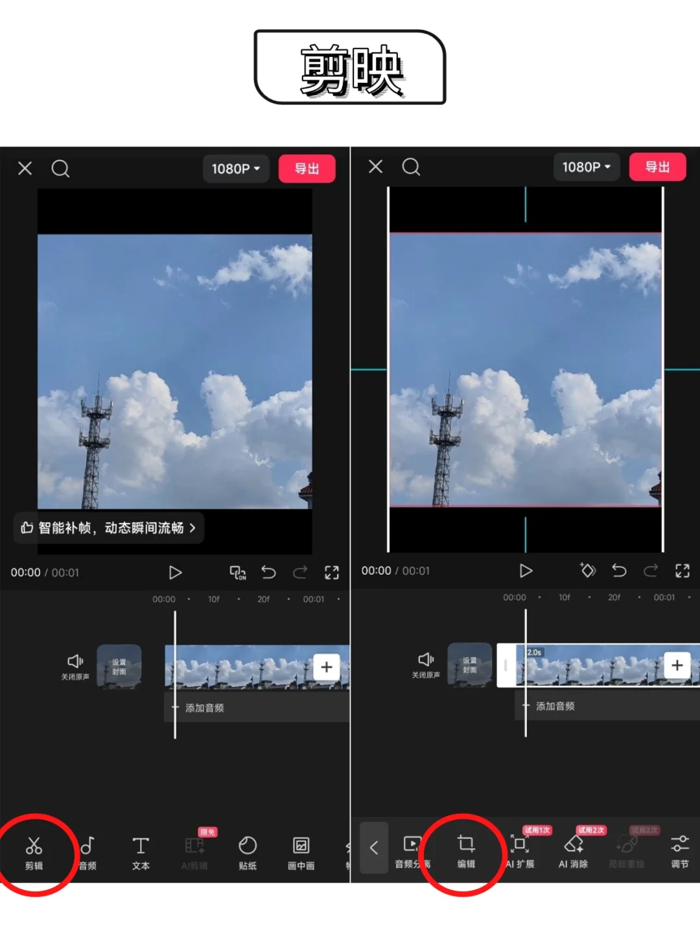The width and height of the screenshot is (700, 933).
Task: Open 音频 audio tool
Action: pos(87,853)
